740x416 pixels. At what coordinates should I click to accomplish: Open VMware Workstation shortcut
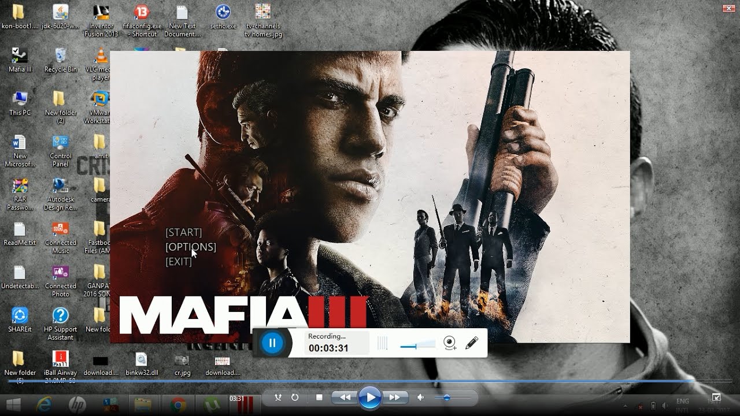(101, 107)
